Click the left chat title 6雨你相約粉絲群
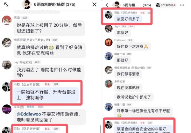This screenshot has height=133, width=191. [54, 4]
